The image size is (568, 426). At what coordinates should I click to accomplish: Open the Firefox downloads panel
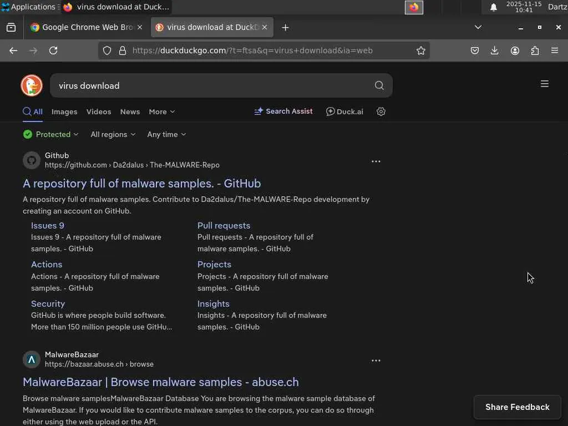(x=495, y=50)
